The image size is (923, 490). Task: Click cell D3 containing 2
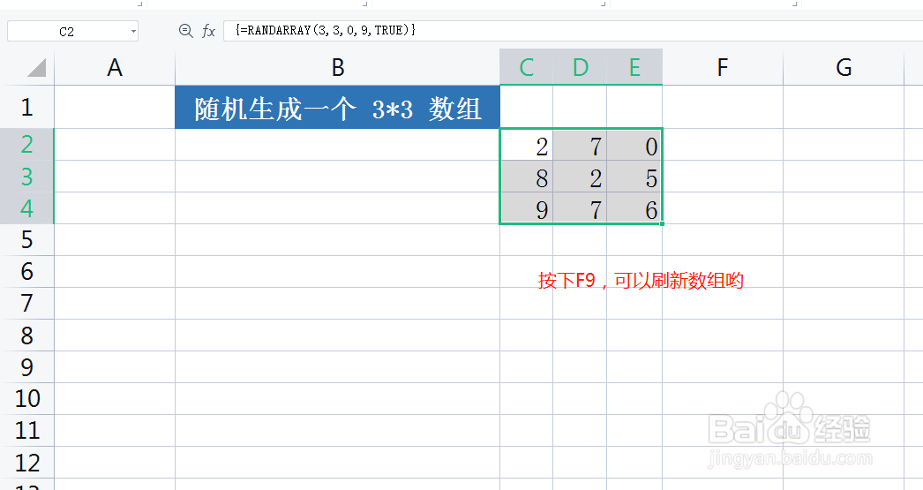pos(580,177)
